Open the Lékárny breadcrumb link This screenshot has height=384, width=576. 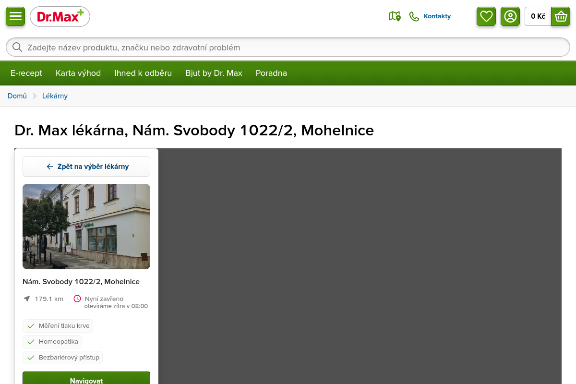click(55, 96)
